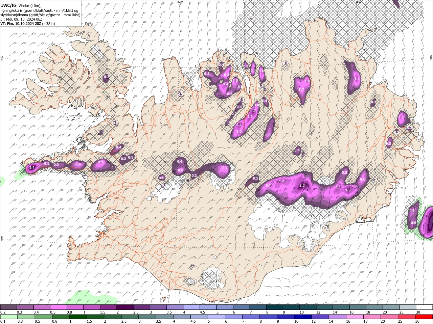Click the initial time 'IT: Mið. 09. 10. 2024 06Z'
Viewport: 433px width, 324px height.
point(21,19)
